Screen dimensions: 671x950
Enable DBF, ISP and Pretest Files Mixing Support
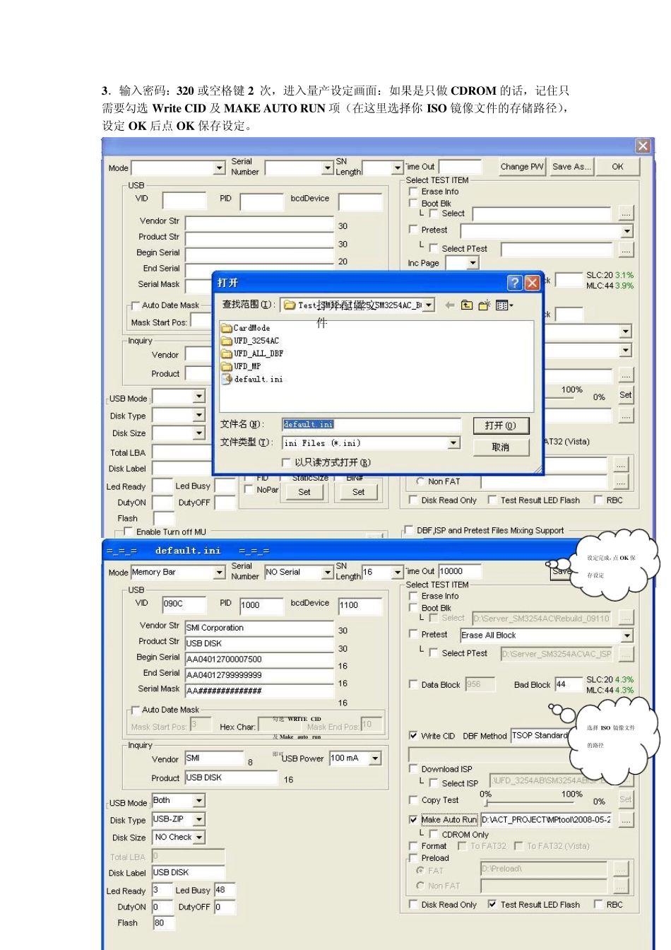coord(409,530)
